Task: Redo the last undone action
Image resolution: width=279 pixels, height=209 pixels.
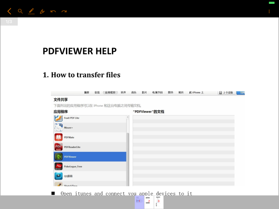Action: coord(64,11)
